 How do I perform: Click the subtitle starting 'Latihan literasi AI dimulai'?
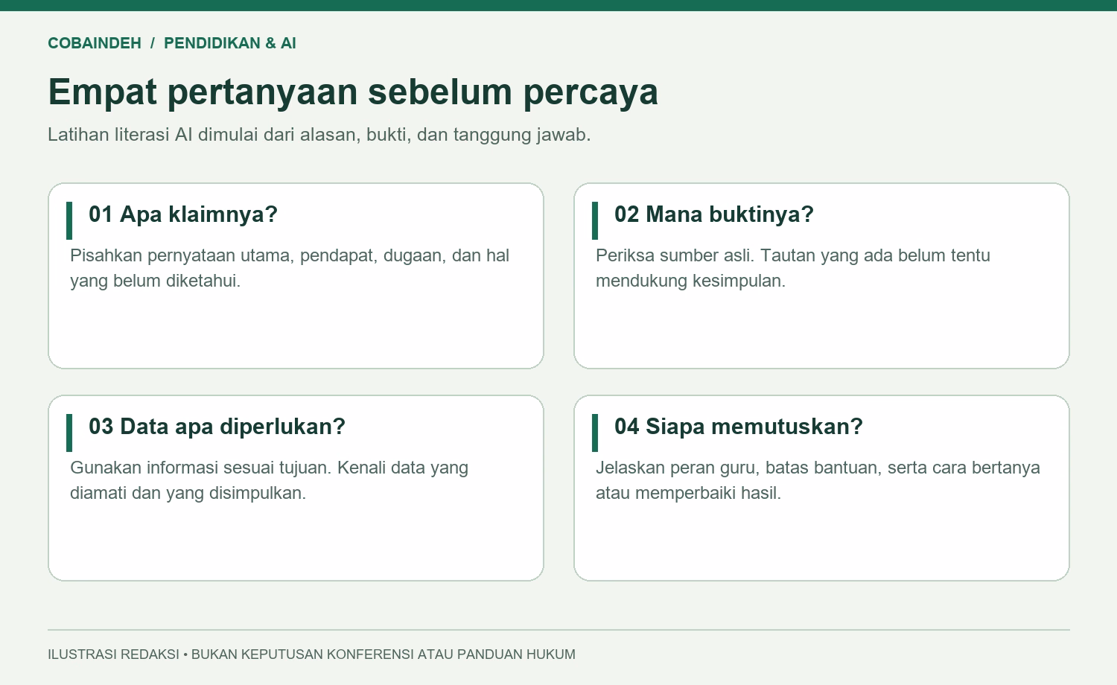coord(319,135)
